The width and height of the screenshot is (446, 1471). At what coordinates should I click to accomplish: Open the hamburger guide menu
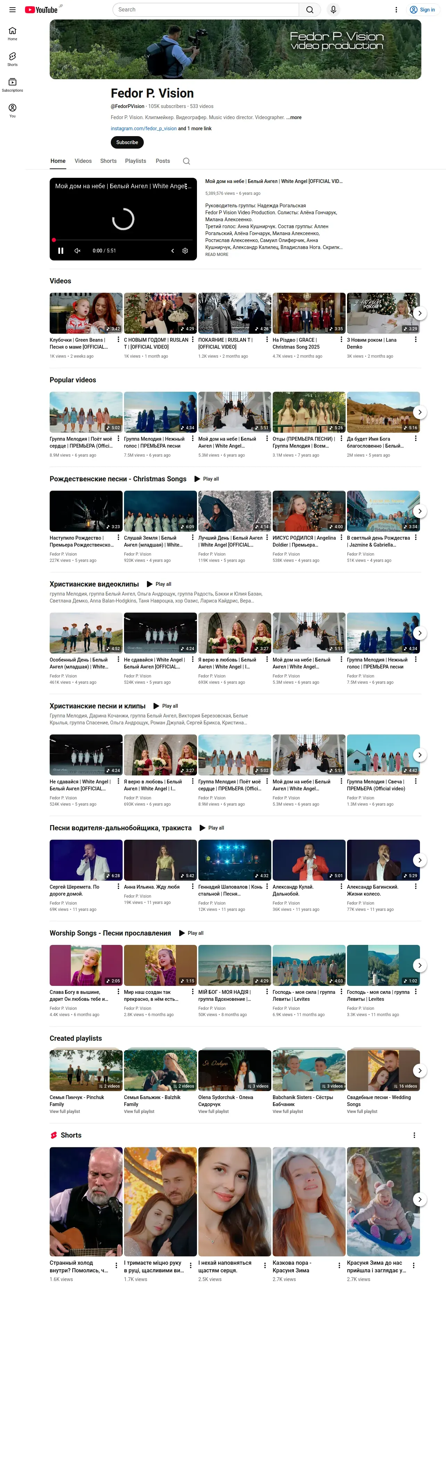pos(12,10)
